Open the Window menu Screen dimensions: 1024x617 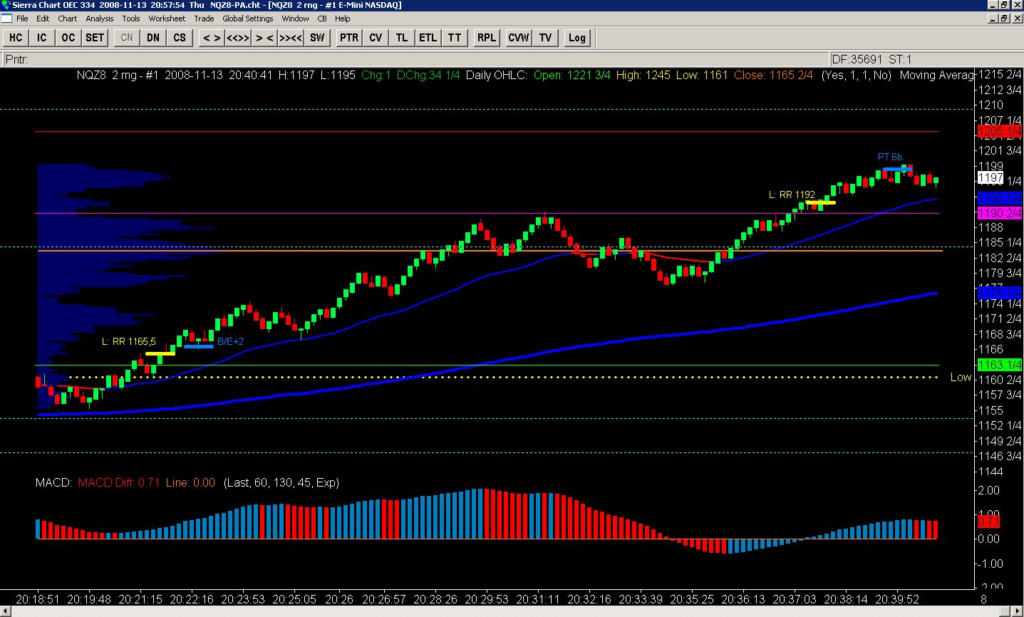[x=295, y=19]
